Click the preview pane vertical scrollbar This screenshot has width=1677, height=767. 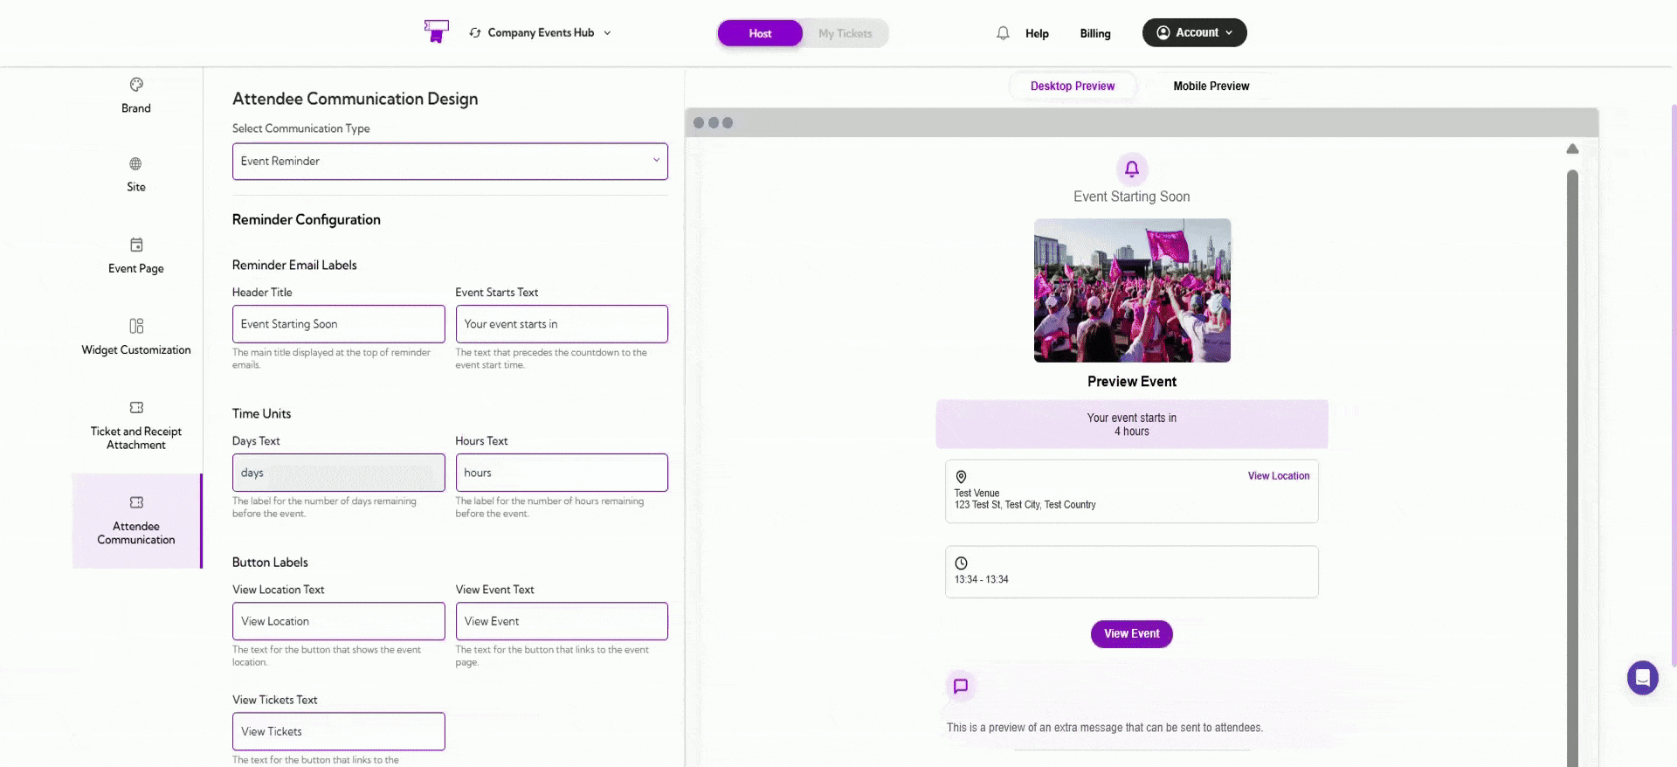pos(1572,467)
